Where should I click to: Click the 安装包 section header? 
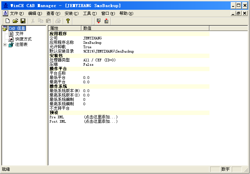pos(129,56)
